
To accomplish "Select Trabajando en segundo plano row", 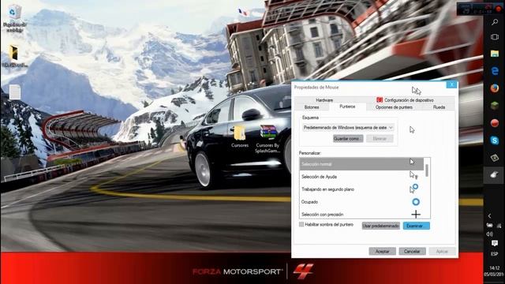I will tap(361, 189).
